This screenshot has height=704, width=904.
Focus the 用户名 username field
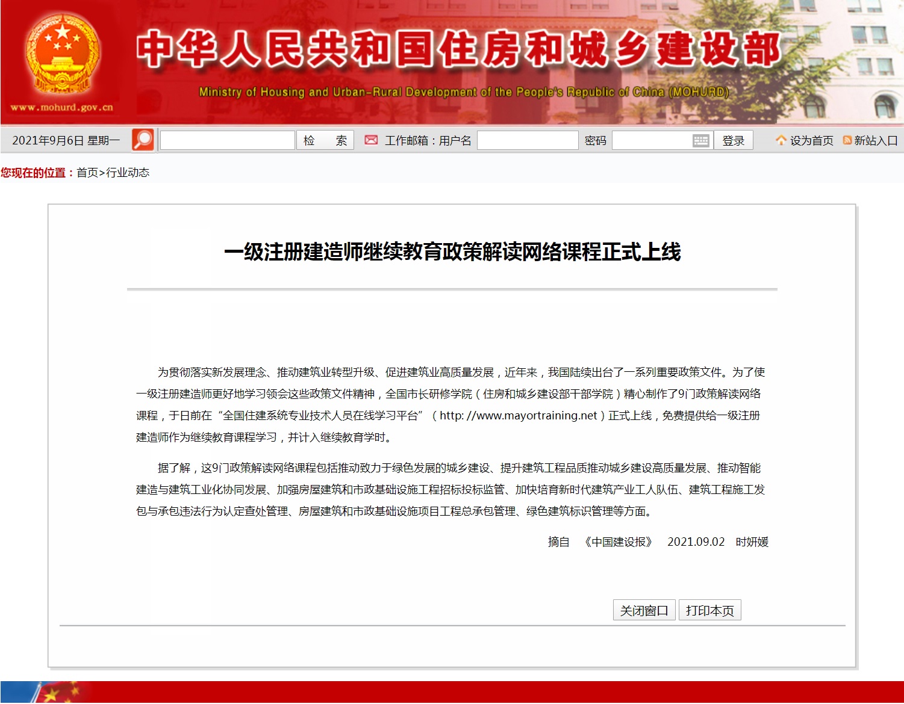pos(527,141)
